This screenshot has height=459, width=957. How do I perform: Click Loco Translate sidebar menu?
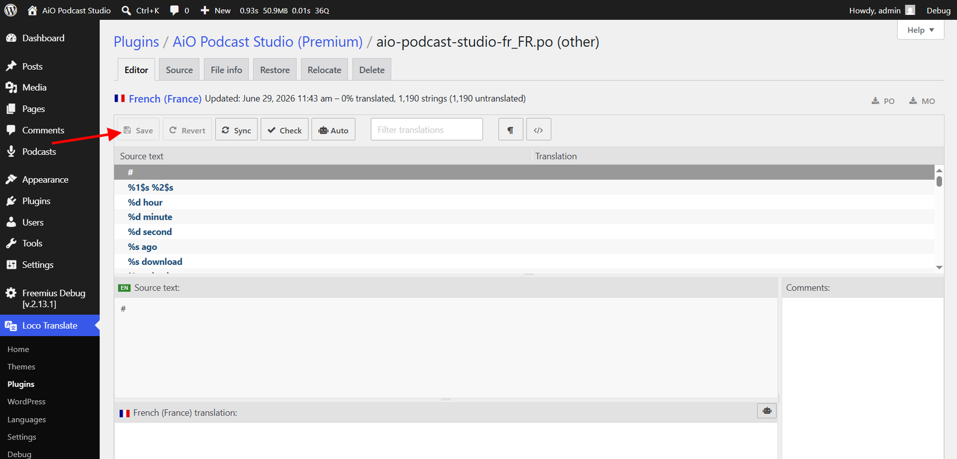click(50, 326)
